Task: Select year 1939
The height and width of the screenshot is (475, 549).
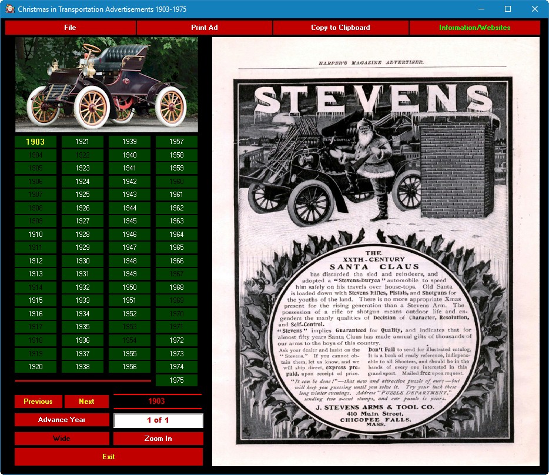Action: pos(129,142)
